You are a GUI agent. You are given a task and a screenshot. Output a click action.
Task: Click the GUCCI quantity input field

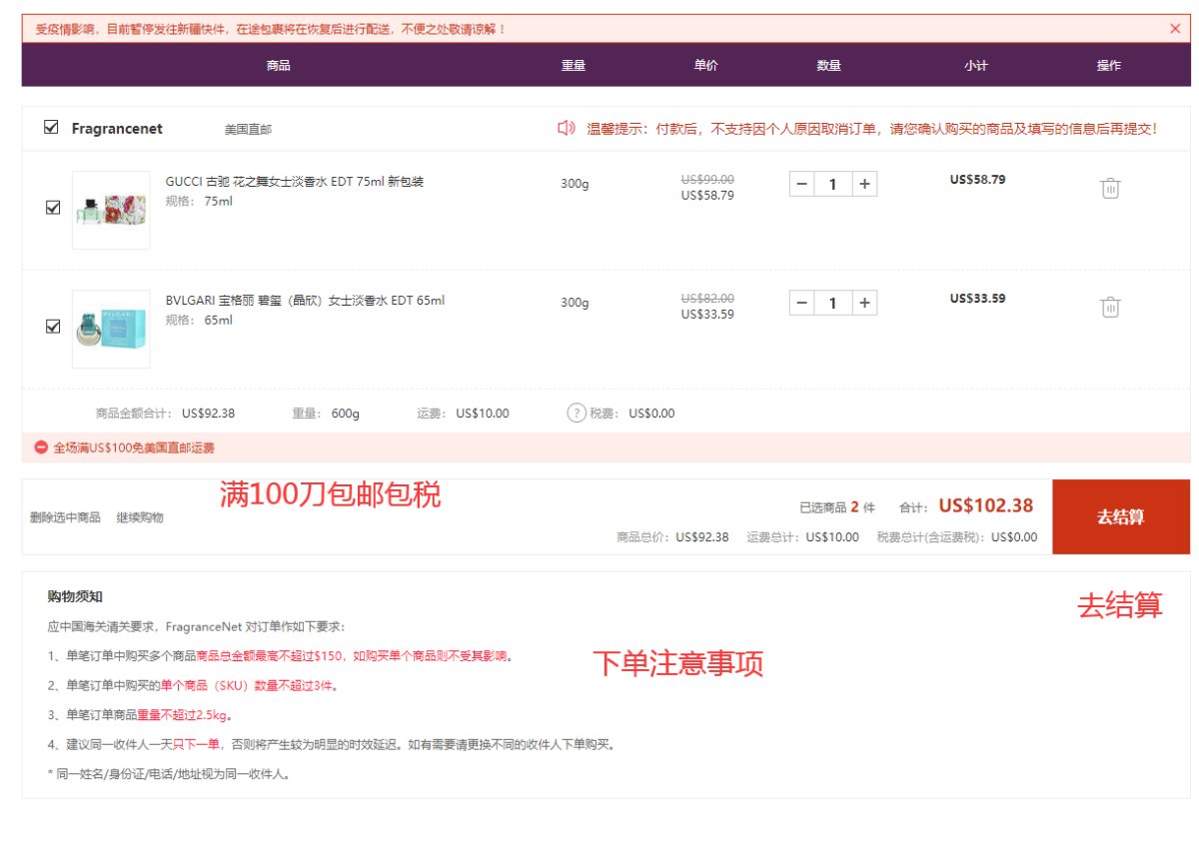(833, 184)
